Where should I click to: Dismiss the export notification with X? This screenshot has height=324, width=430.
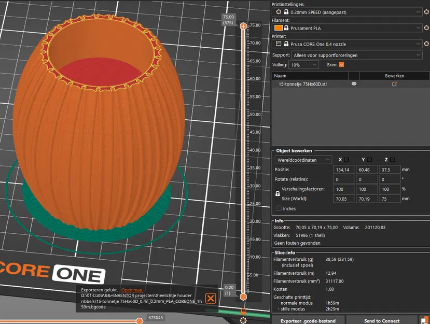(211, 298)
